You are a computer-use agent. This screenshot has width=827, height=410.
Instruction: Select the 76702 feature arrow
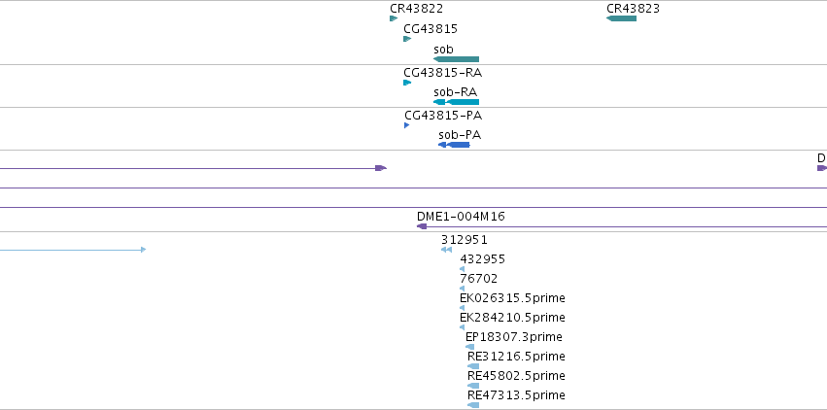click(462, 289)
